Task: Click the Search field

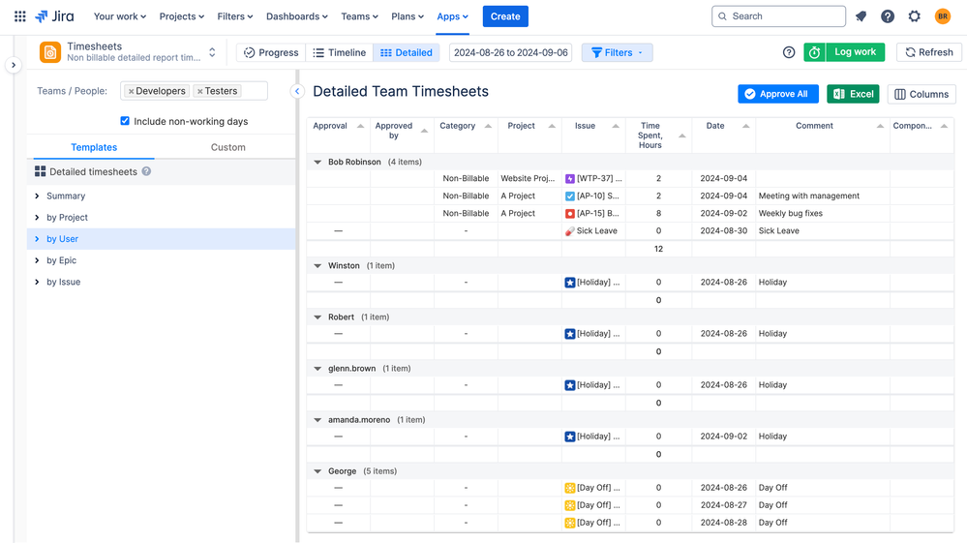Action: 778,16
